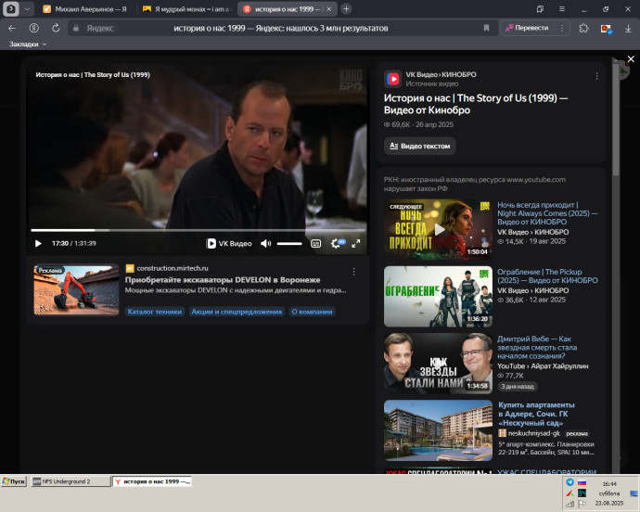Switch to NFS Underground 2 taskbar item
Image resolution: width=640 pixels, height=512 pixels.
(x=70, y=481)
